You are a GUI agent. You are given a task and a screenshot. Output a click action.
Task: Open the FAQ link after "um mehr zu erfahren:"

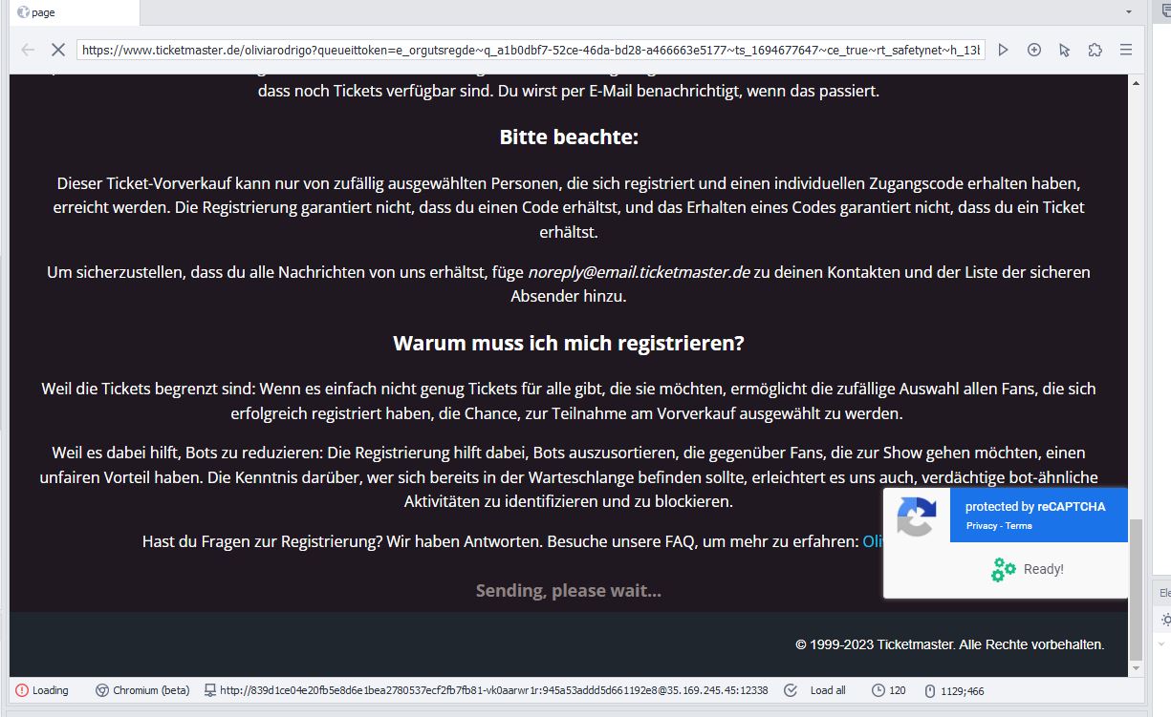tap(872, 541)
